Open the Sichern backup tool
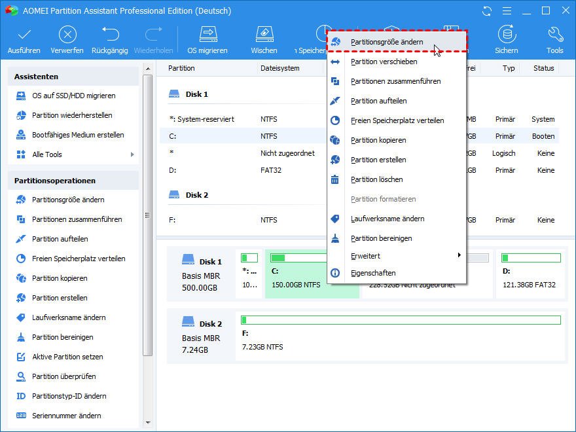Viewport: 576px width, 432px height. tap(506, 39)
